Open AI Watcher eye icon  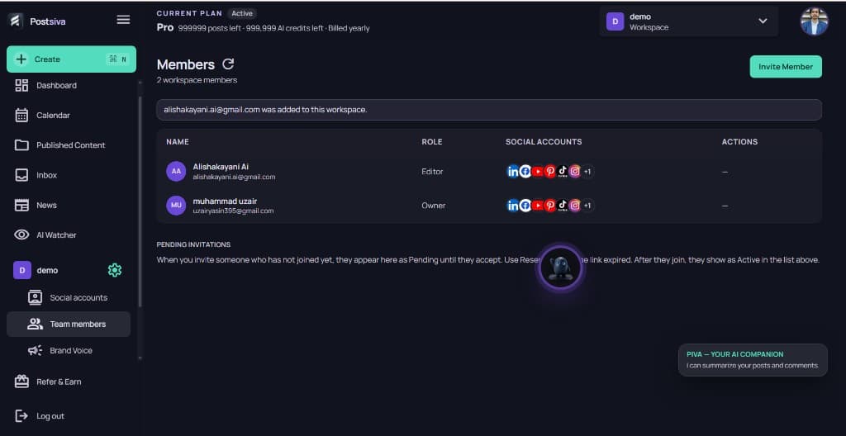(x=21, y=235)
